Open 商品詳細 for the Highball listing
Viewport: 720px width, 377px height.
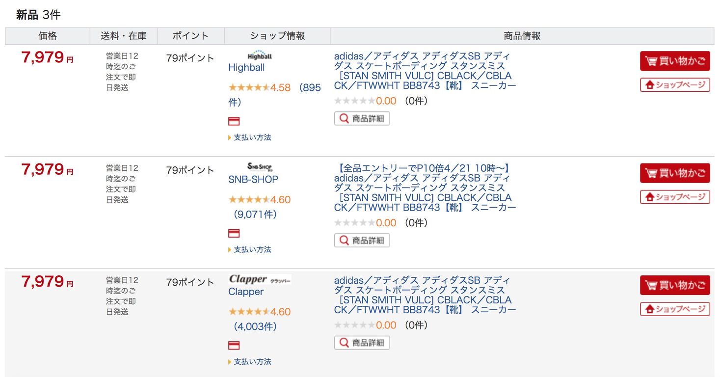tap(362, 118)
